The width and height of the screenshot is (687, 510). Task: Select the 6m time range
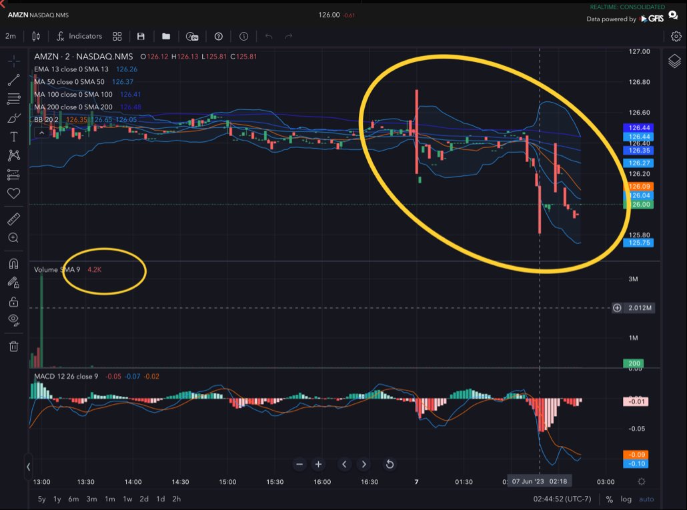73,499
